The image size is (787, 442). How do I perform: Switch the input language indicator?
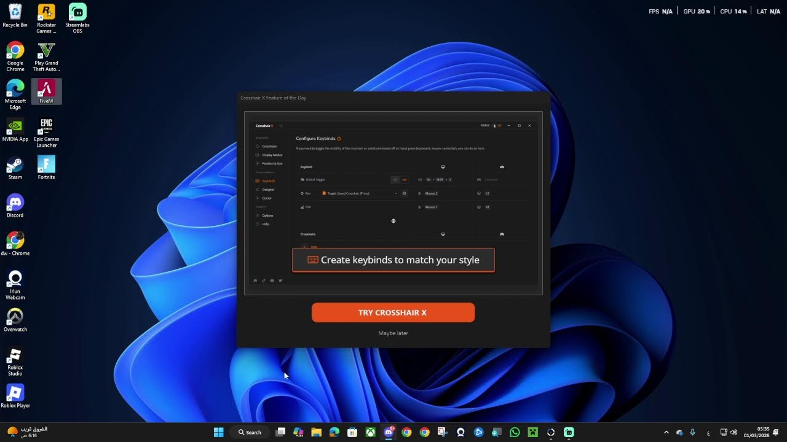[708, 432]
